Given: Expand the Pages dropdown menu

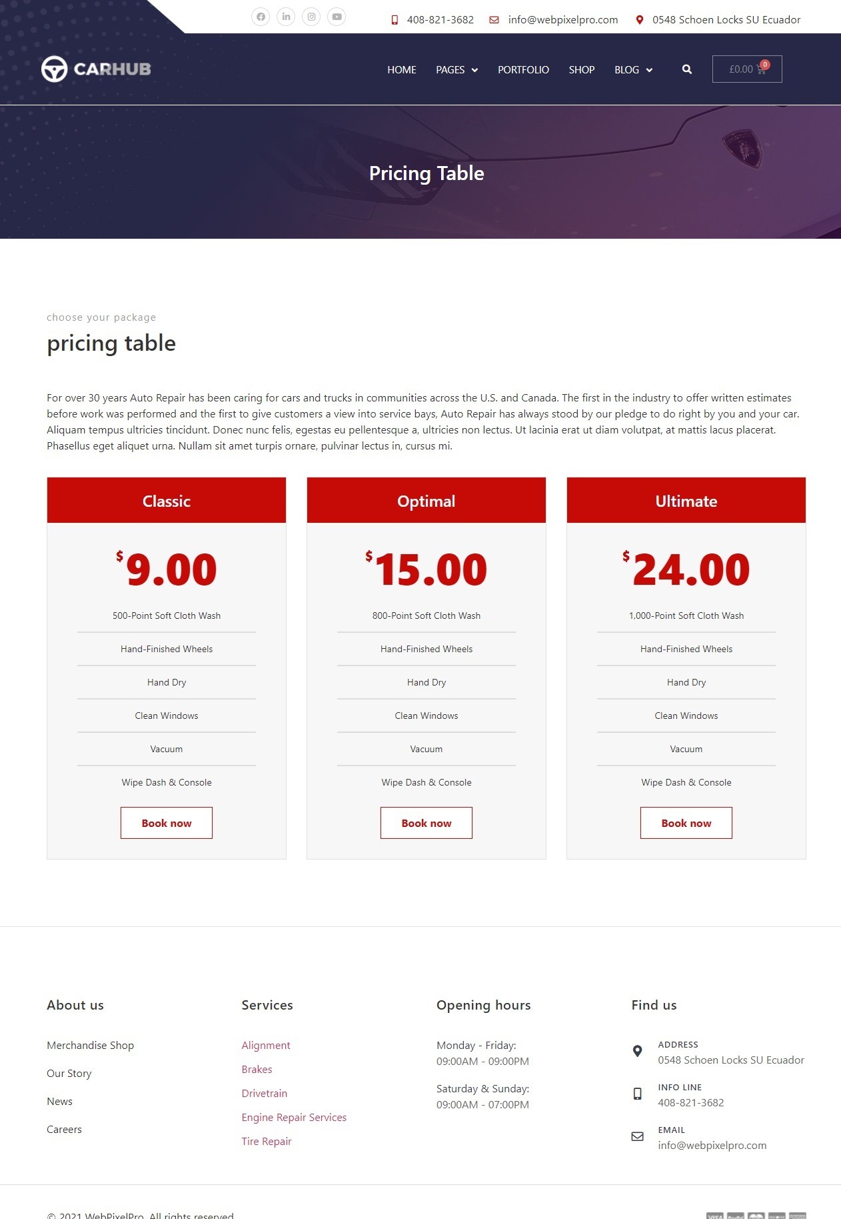Looking at the screenshot, I should point(457,70).
